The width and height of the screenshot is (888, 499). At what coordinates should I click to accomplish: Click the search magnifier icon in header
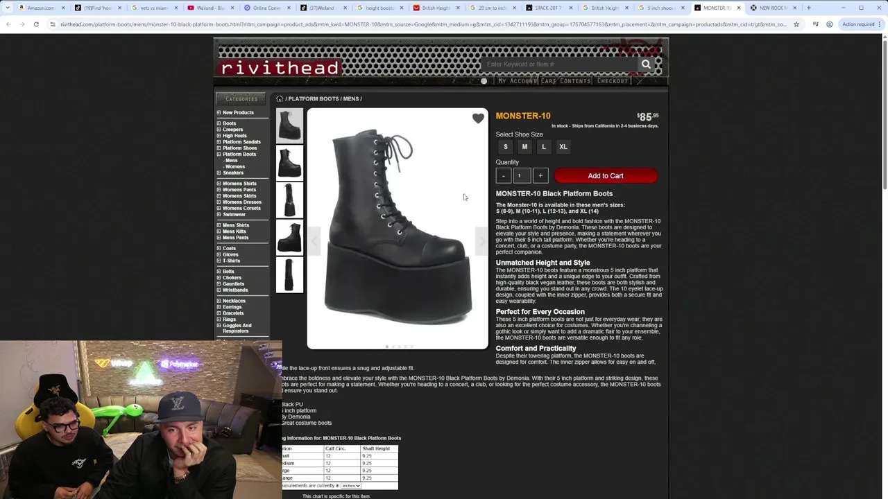click(646, 64)
